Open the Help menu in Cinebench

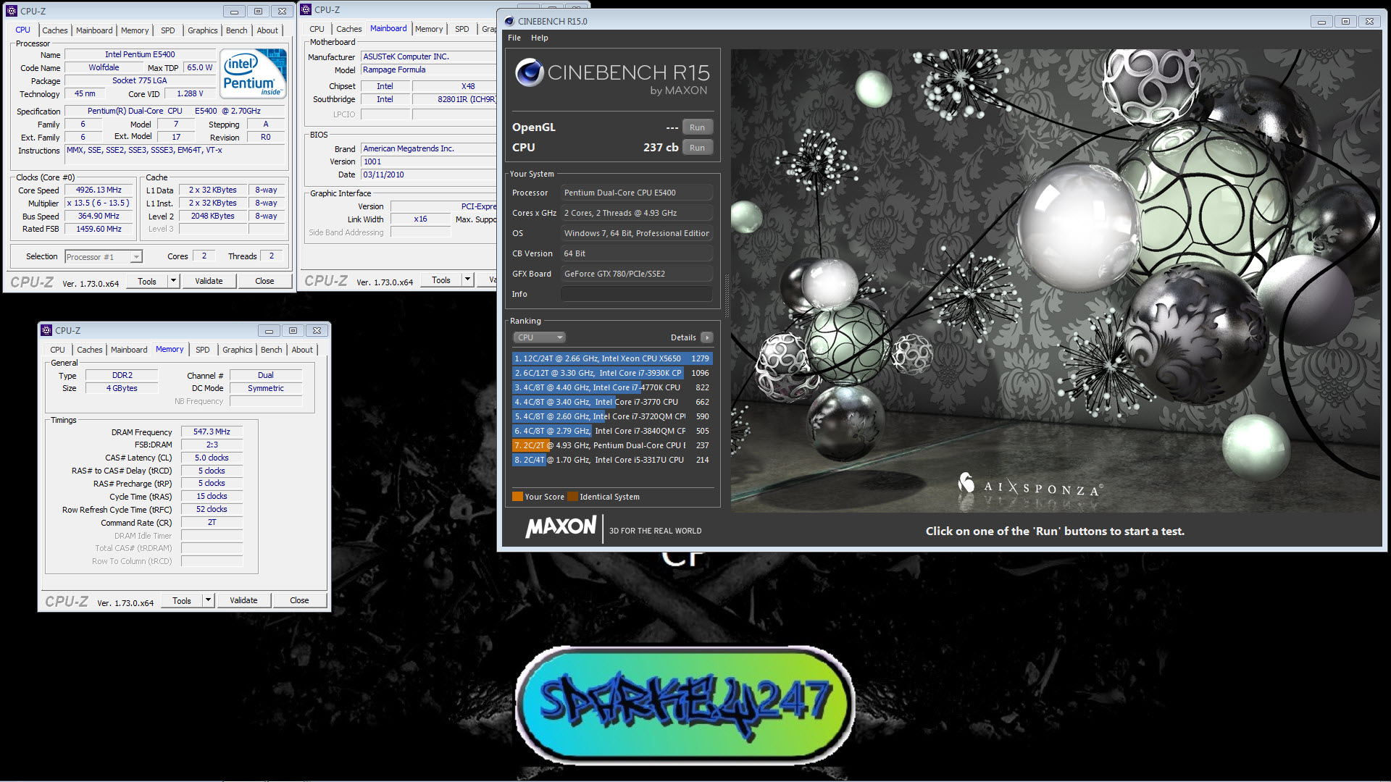tap(540, 38)
